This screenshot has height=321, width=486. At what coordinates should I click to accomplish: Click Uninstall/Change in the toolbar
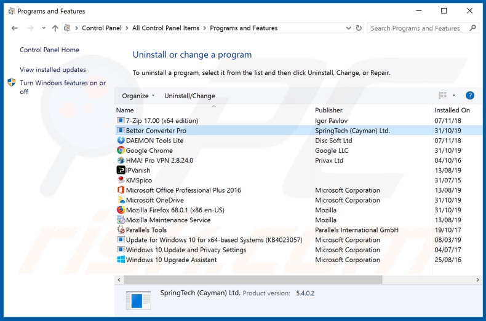tap(189, 96)
